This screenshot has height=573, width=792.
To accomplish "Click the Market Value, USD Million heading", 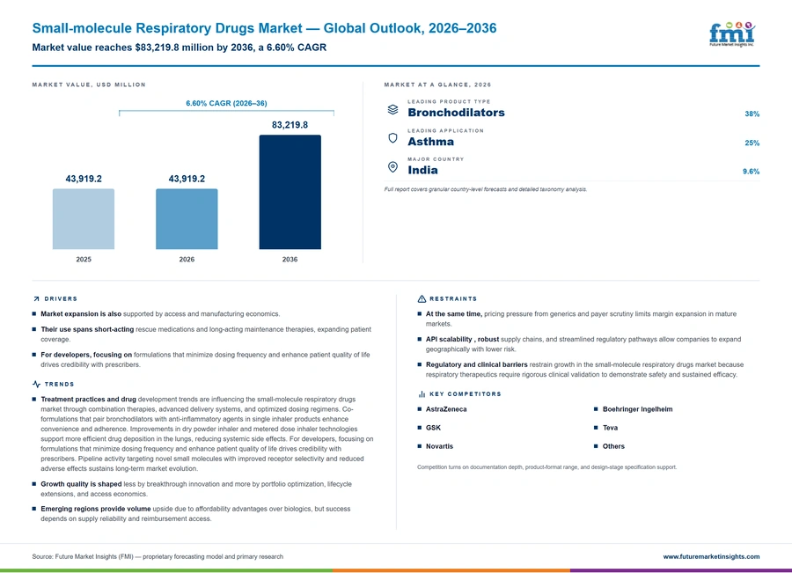I will tap(89, 84).
